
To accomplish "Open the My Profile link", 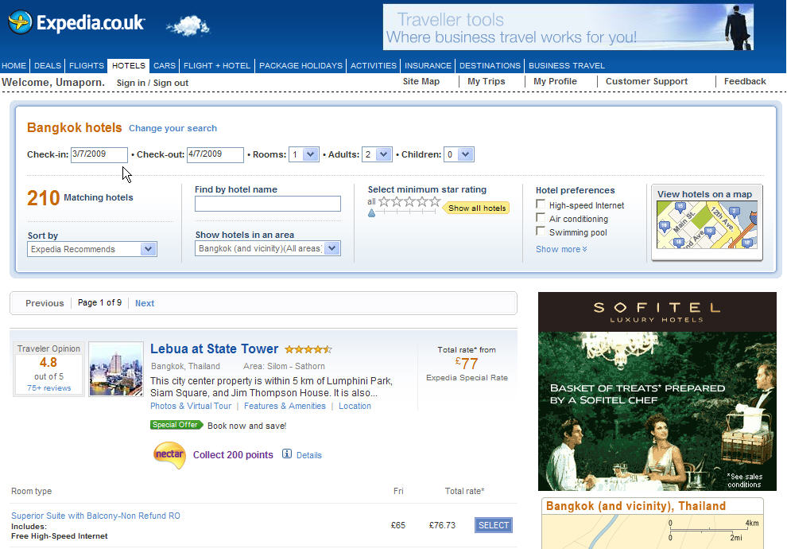I will pyautogui.click(x=555, y=81).
